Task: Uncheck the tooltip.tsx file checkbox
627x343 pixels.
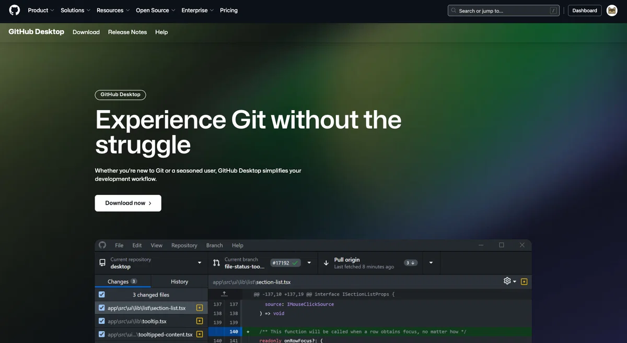Action: 102,321
